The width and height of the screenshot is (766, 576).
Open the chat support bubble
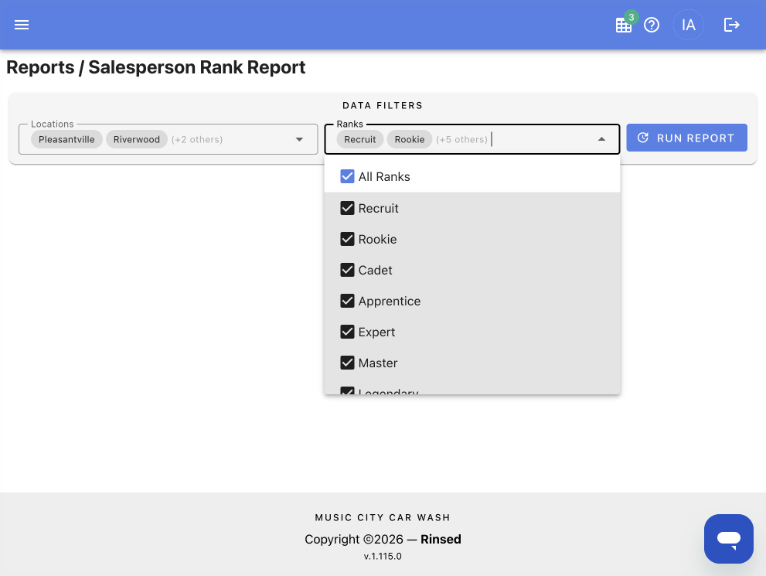tap(728, 538)
